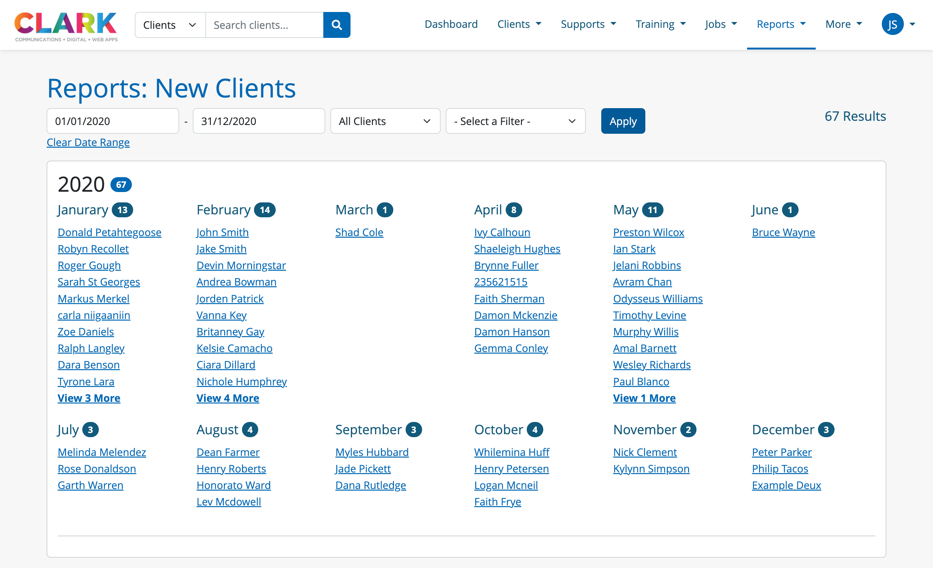The width and height of the screenshot is (933, 568).
Task: Expand February list with View 4 More
Action: [227, 398]
